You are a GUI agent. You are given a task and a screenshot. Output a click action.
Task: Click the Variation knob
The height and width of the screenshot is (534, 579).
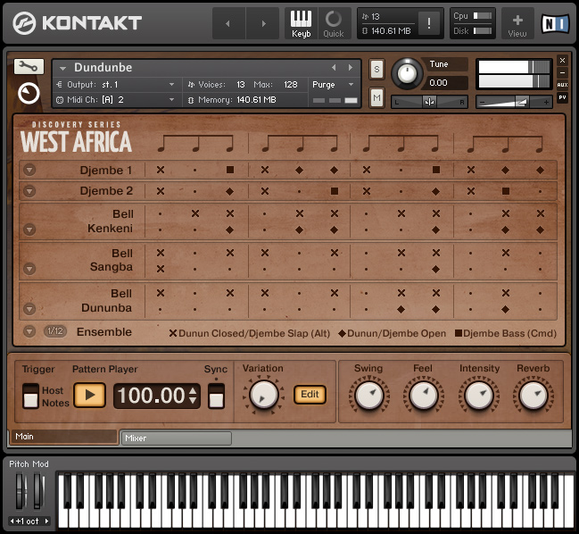(264, 395)
